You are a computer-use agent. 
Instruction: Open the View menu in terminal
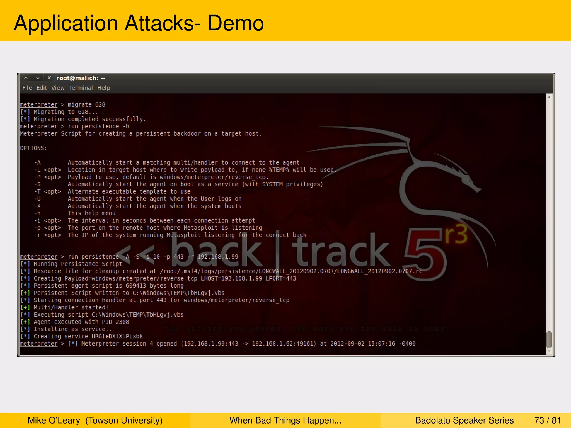[x=58, y=88]
